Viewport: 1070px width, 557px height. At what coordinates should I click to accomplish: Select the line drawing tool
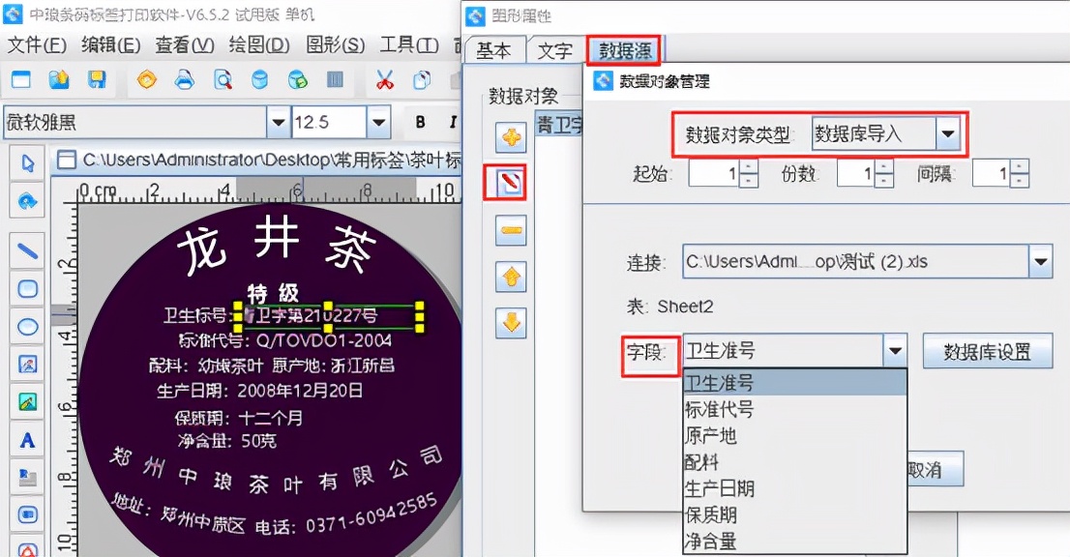click(27, 250)
